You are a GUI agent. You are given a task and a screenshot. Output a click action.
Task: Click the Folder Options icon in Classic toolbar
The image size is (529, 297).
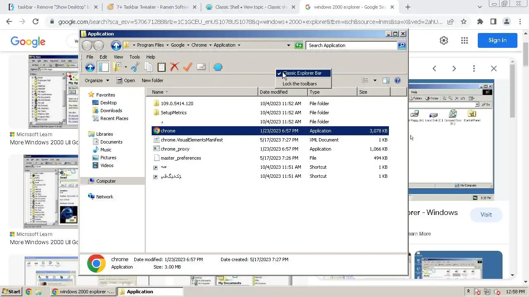117,67
